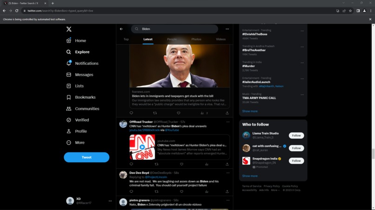This screenshot has width=375, height=210.
Task: Open Dee Dee Boyd tweet options menu
Action: pyautogui.click(x=228, y=173)
